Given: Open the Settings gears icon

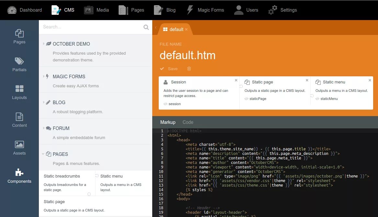Looking at the screenshot, I should click(273, 10).
